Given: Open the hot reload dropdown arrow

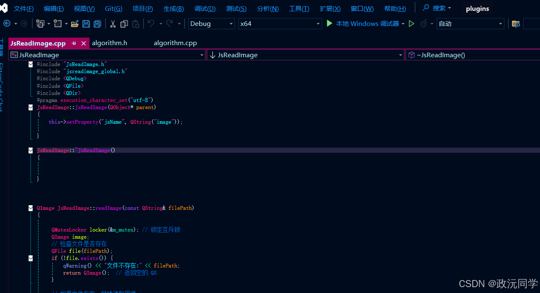Looking at the screenshot, I should click(x=432, y=24).
